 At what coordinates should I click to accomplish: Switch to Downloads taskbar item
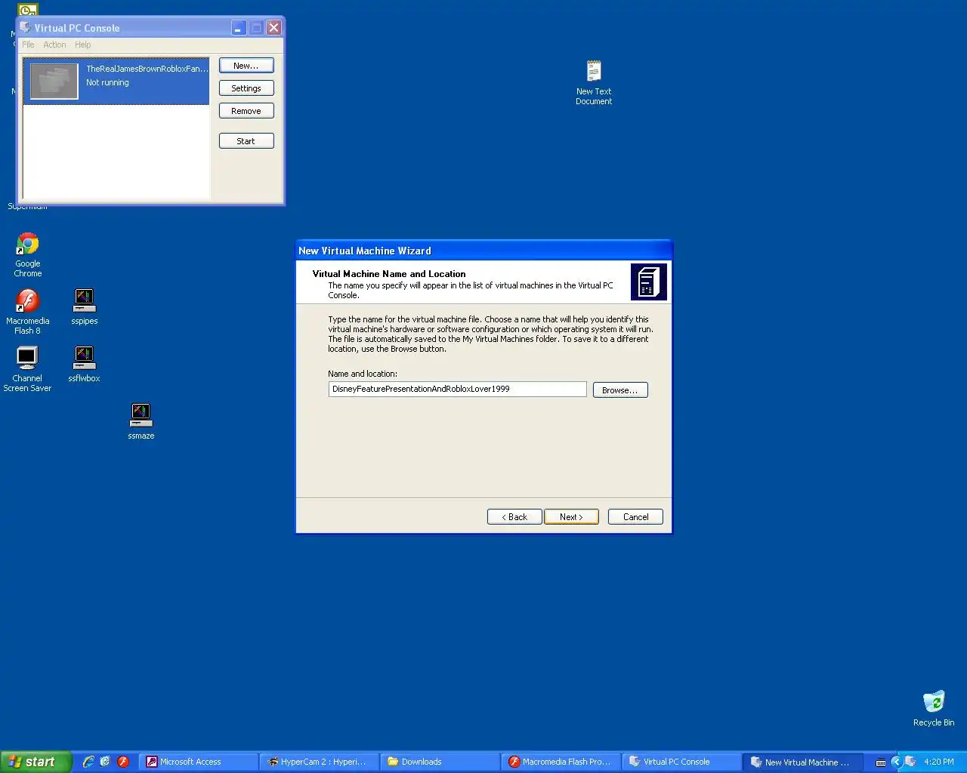tap(440, 762)
